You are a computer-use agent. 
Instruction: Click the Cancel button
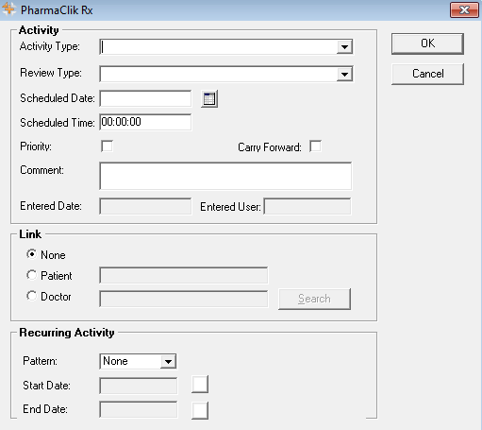pyautogui.click(x=427, y=74)
